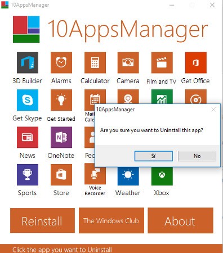Screen dimensions: 223x253
Task: Click the 10AppsManager logo image
Action: click(26, 29)
